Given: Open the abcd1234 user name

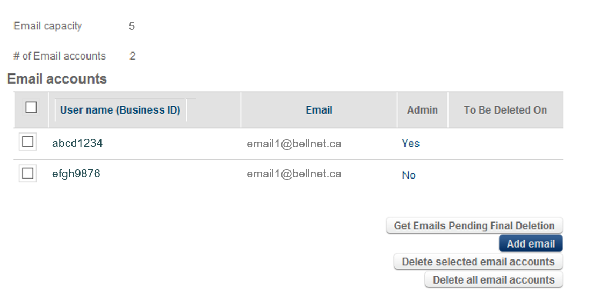Looking at the screenshot, I should point(77,143).
